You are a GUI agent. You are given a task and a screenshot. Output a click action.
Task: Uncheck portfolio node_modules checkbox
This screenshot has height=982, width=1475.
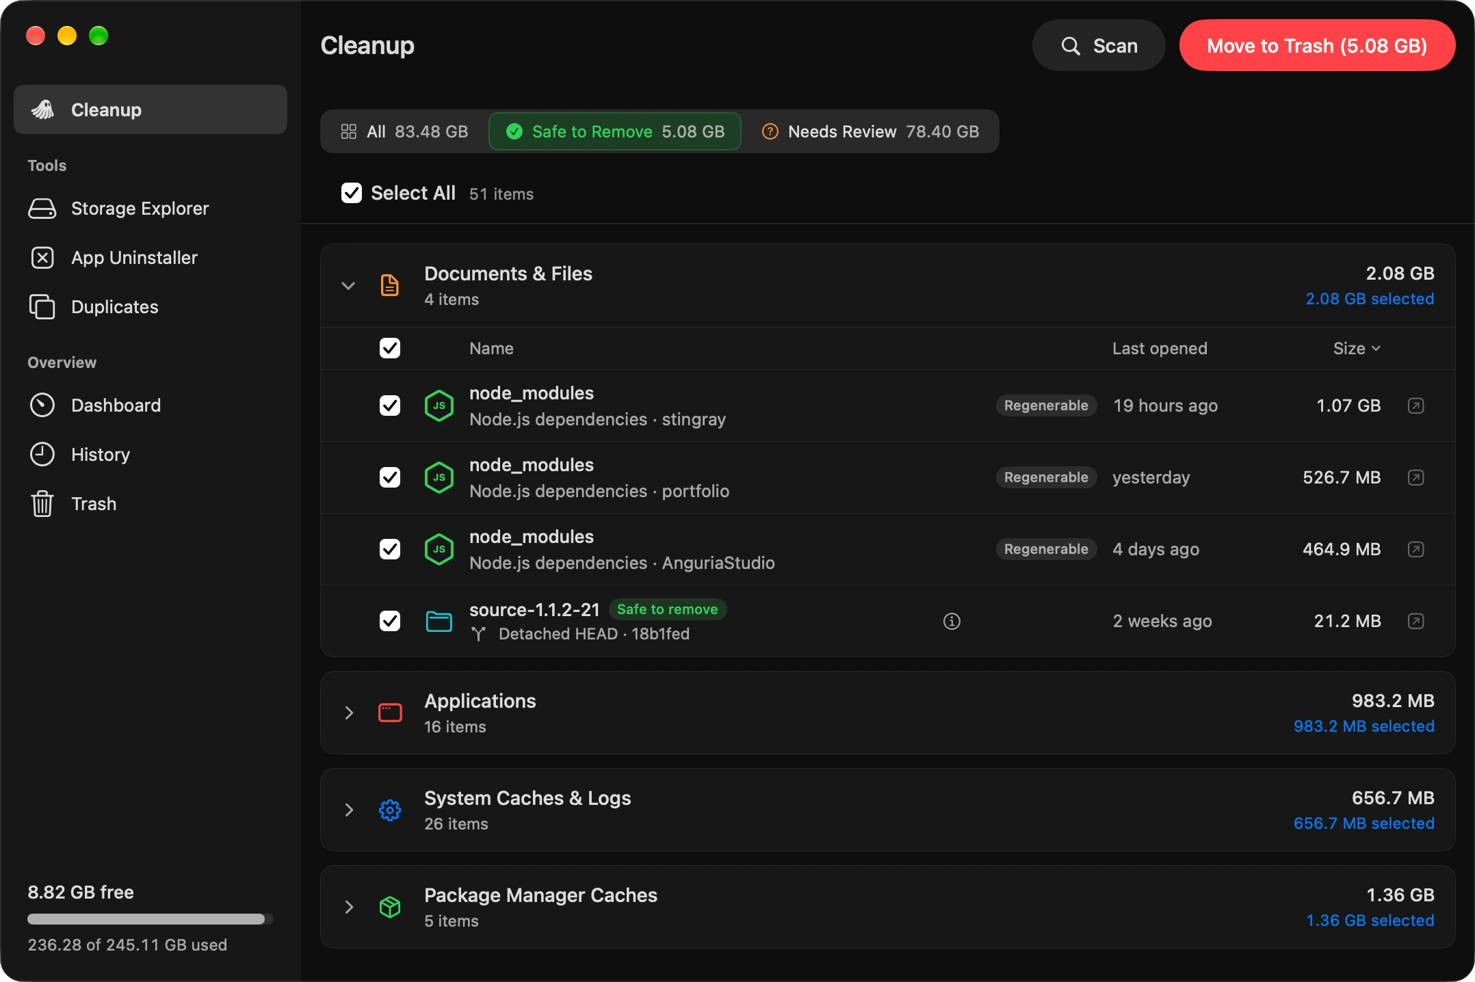pos(390,477)
